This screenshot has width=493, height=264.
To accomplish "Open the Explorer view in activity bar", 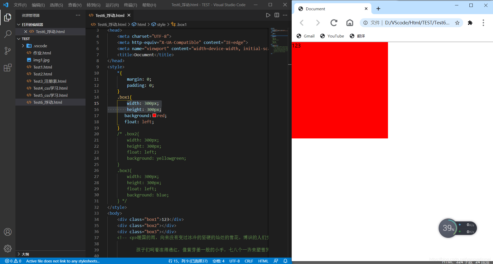I will coord(8,17).
